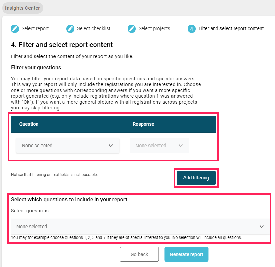The width and height of the screenshot is (275, 267).
Task: Click the Question dropdown chevron arrow
Action: tap(111, 146)
